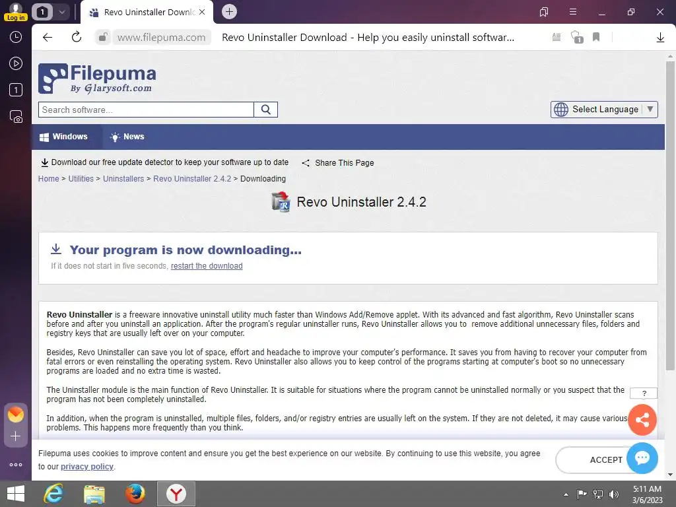
Task: Go back to the previous page
Action: (x=48, y=38)
